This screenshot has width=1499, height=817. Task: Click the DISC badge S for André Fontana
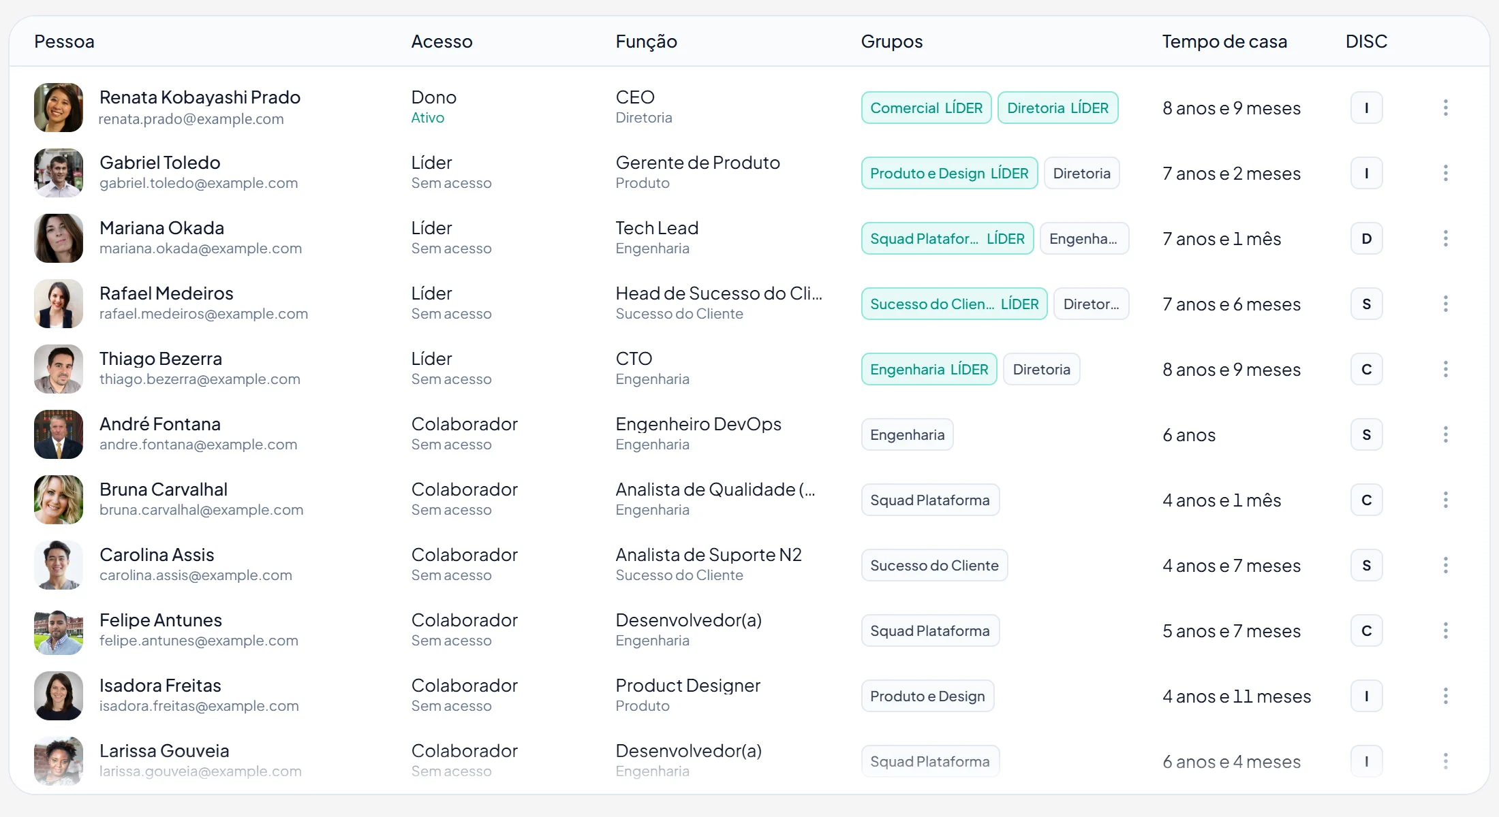(1366, 434)
